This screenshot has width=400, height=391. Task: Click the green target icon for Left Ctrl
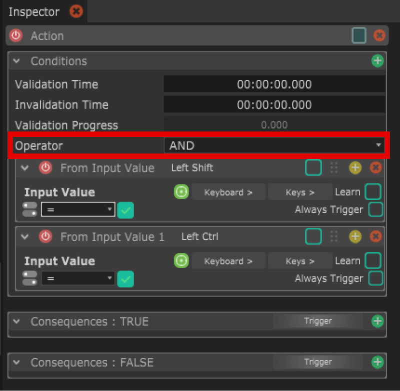(x=181, y=261)
